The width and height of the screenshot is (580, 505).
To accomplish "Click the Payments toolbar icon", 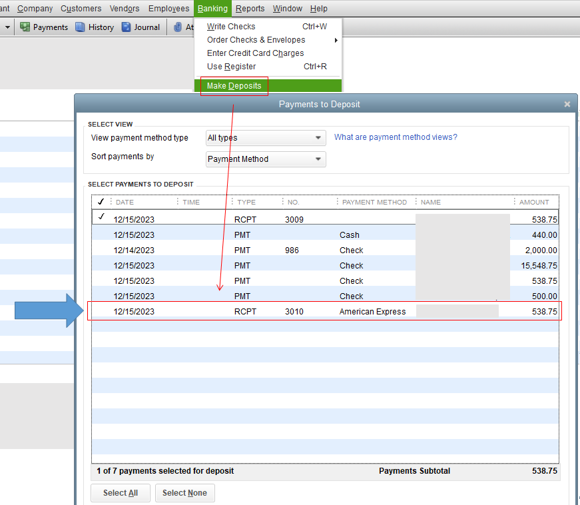I will tap(44, 27).
